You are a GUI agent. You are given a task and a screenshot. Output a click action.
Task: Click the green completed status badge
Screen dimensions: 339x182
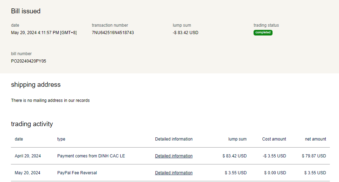[263, 32]
